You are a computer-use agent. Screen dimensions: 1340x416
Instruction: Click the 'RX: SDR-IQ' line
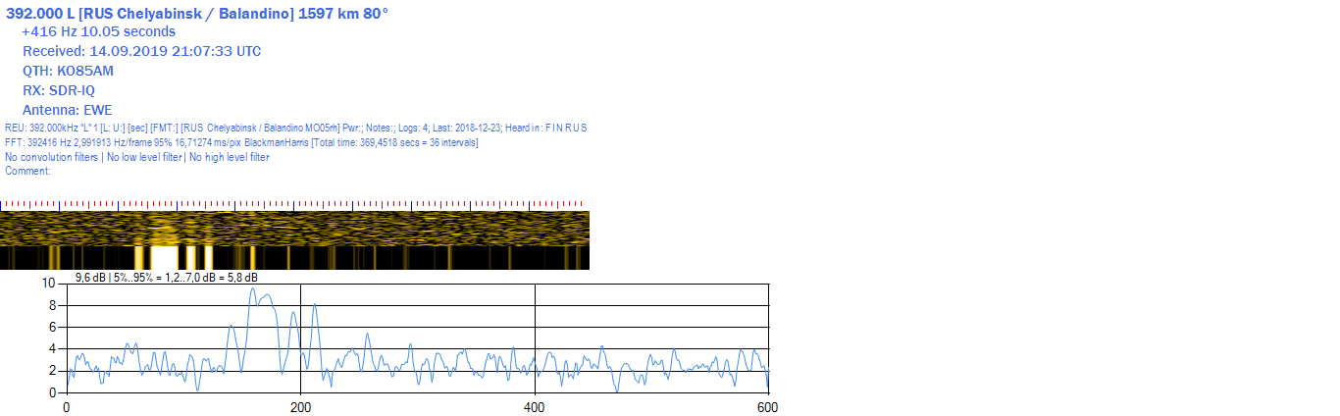click(59, 90)
